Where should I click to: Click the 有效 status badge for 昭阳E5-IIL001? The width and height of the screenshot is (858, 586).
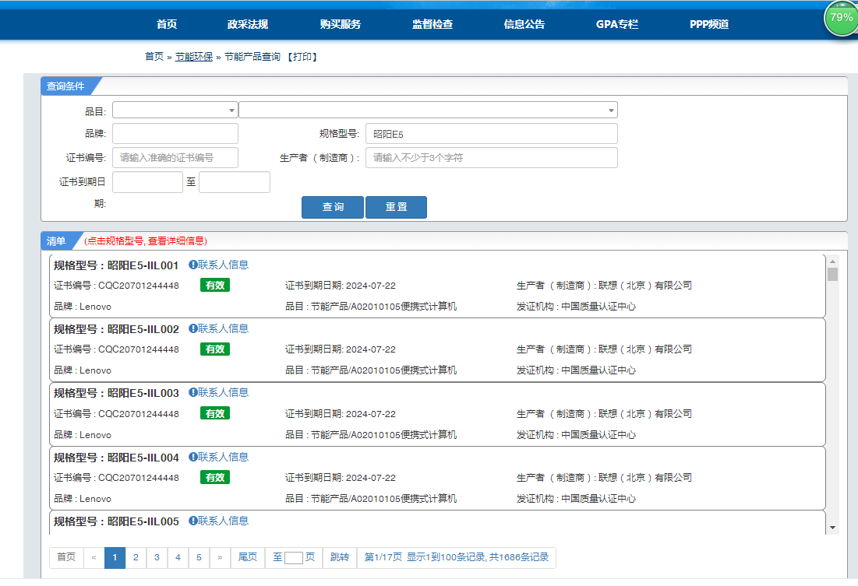tap(215, 286)
